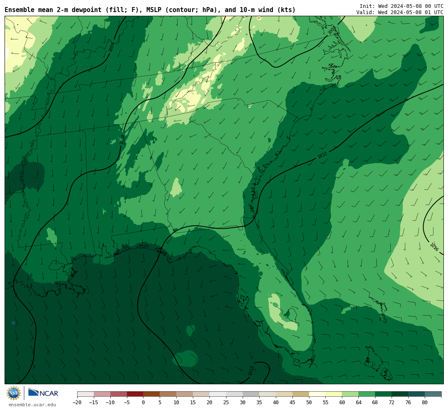This screenshot has width=448, height=410.
Task: Click the colorbar tick label -20
Action: pyautogui.click(x=77, y=402)
